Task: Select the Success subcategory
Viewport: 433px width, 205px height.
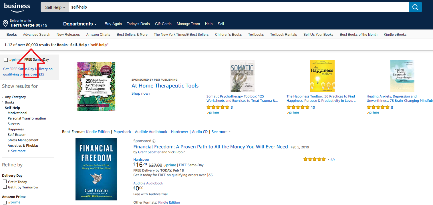Action: coord(14,124)
